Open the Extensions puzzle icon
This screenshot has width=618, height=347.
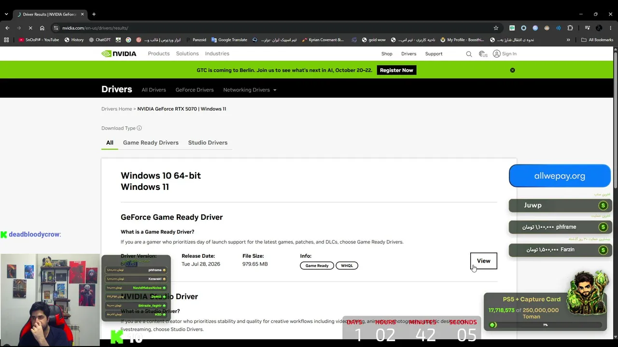pyautogui.click(x=570, y=28)
